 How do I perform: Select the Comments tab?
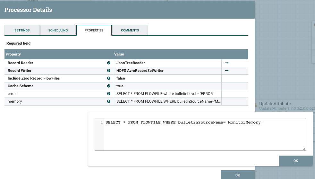[x=130, y=30]
